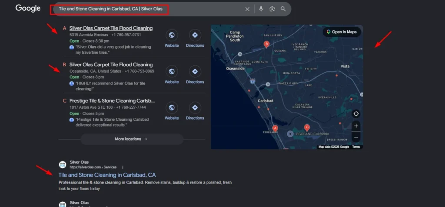The image size is (445, 207).
Task: Open map Terms link
Action: click(356, 147)
